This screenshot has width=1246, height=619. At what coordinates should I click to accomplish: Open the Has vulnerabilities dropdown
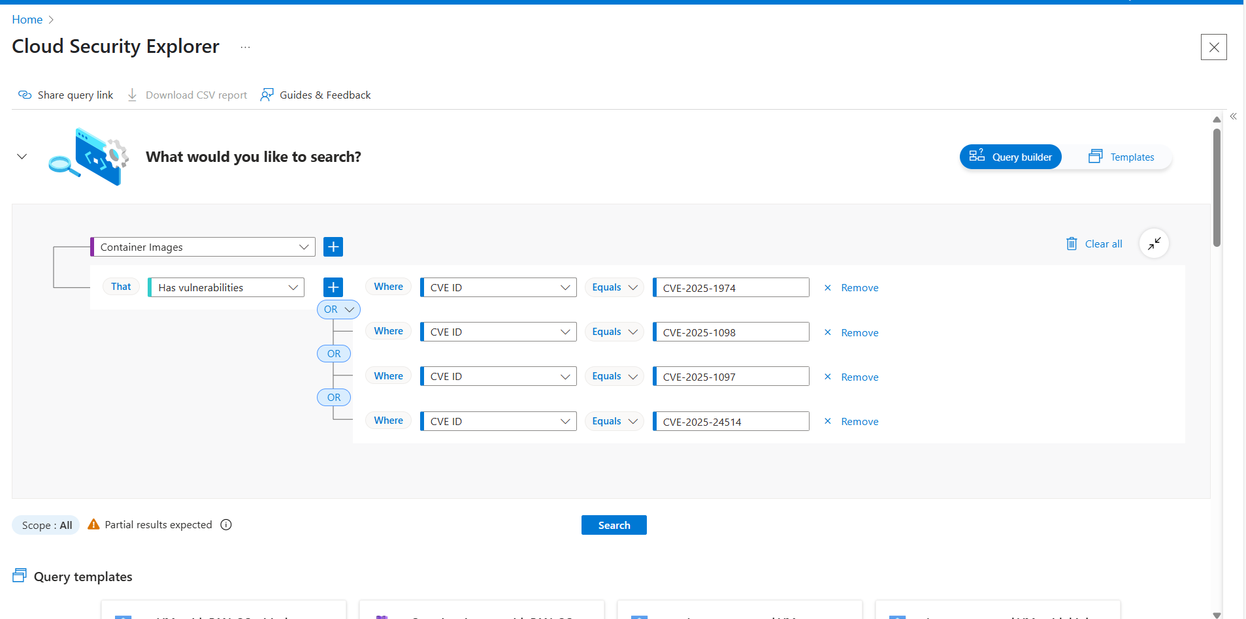226,287
